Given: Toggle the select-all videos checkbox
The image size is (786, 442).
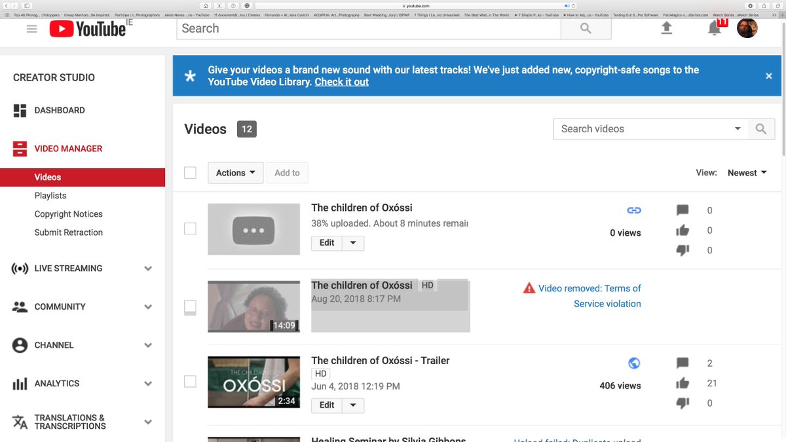Looking at the screenshot, I should click(x=190, y=173).
